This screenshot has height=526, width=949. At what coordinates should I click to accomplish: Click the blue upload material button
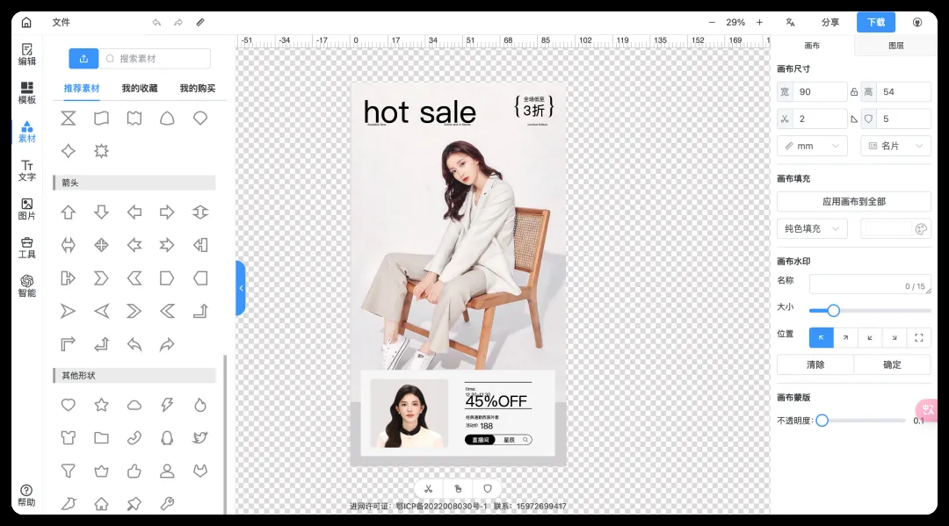pos(83,59)
